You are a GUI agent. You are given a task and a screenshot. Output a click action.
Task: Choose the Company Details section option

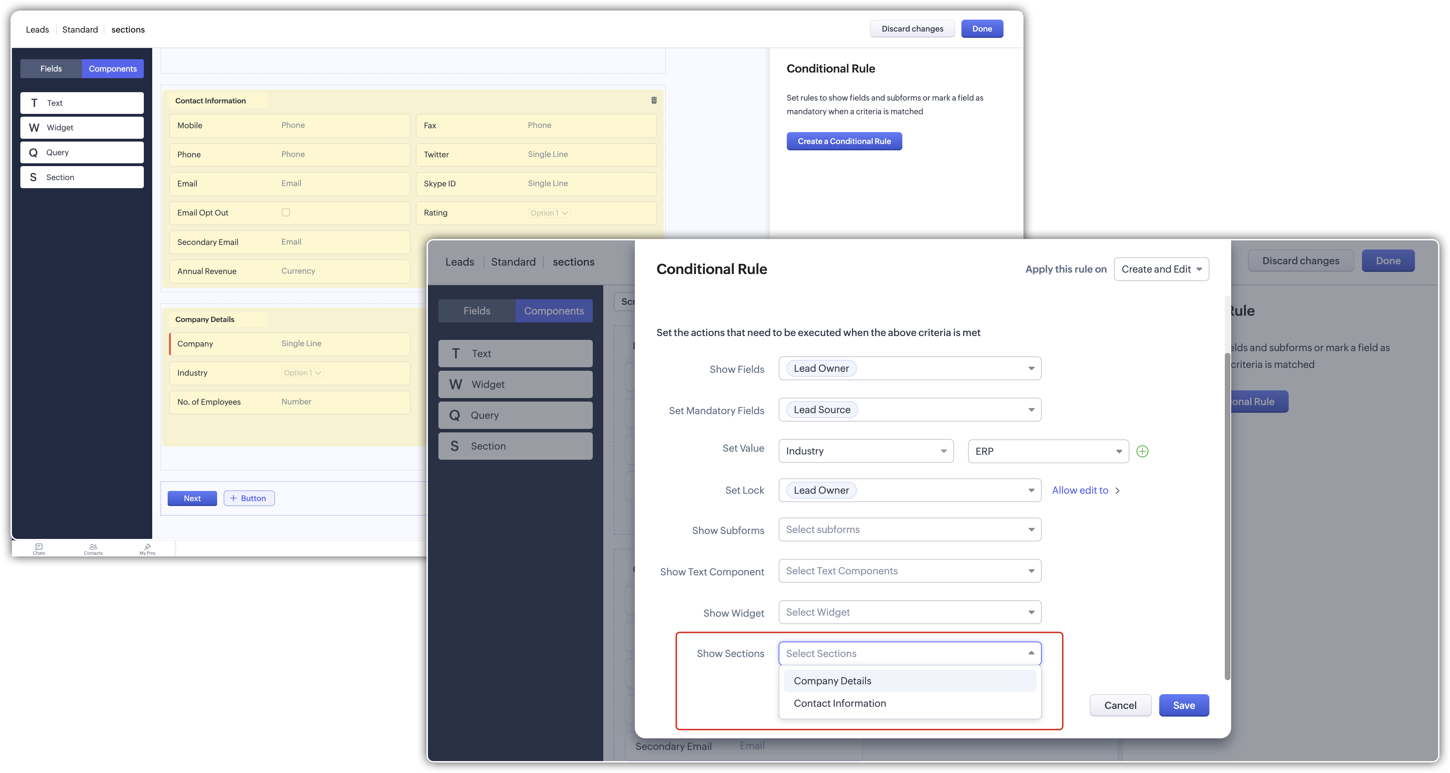point(833,681)
